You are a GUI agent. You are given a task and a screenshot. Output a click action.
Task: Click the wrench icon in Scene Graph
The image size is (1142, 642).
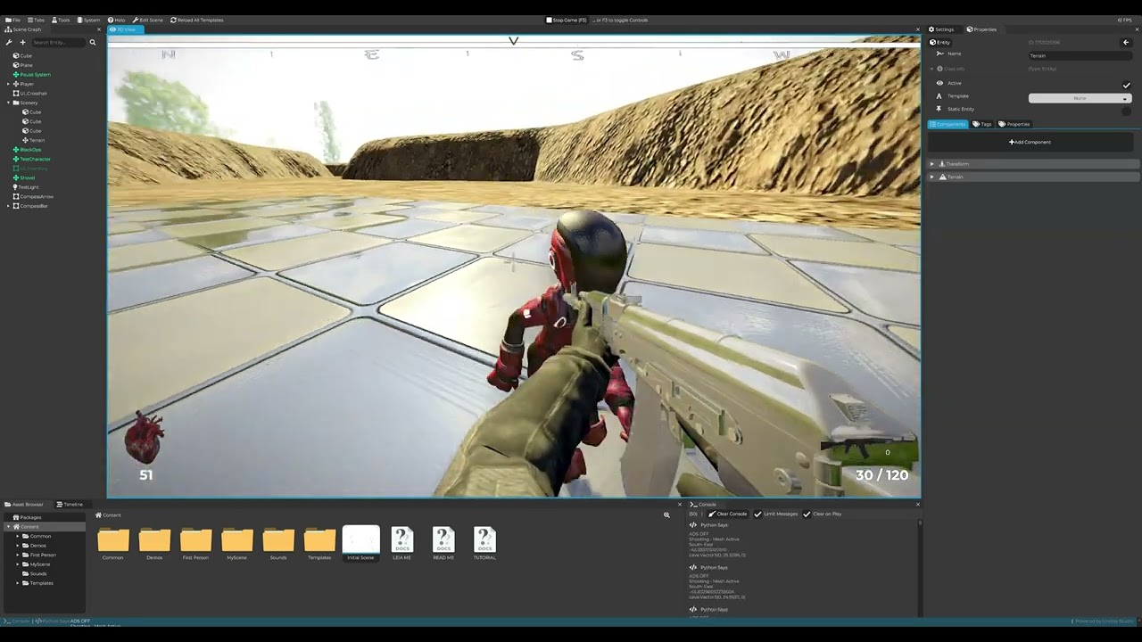click(x=9, y=42)
